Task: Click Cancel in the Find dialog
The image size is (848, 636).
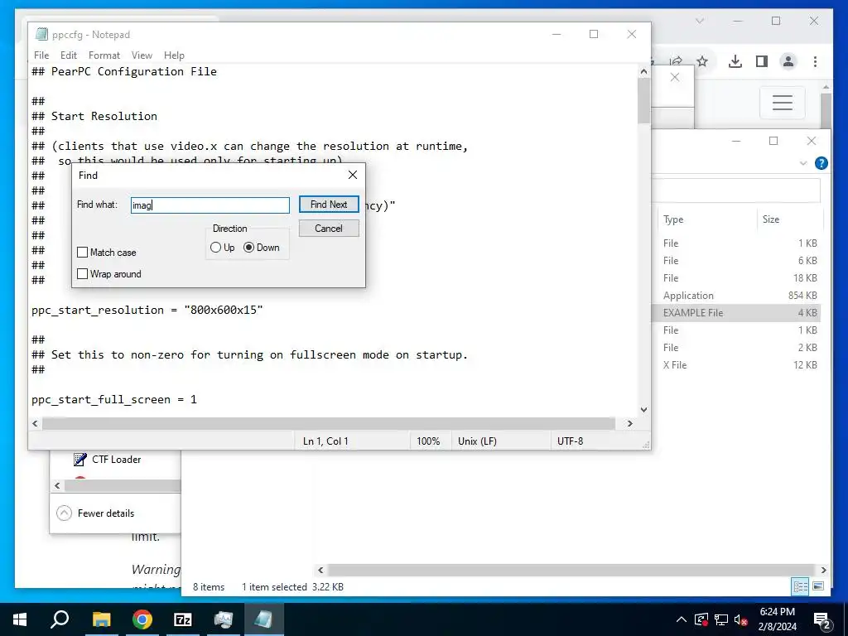Action: [x=329, y=229]
